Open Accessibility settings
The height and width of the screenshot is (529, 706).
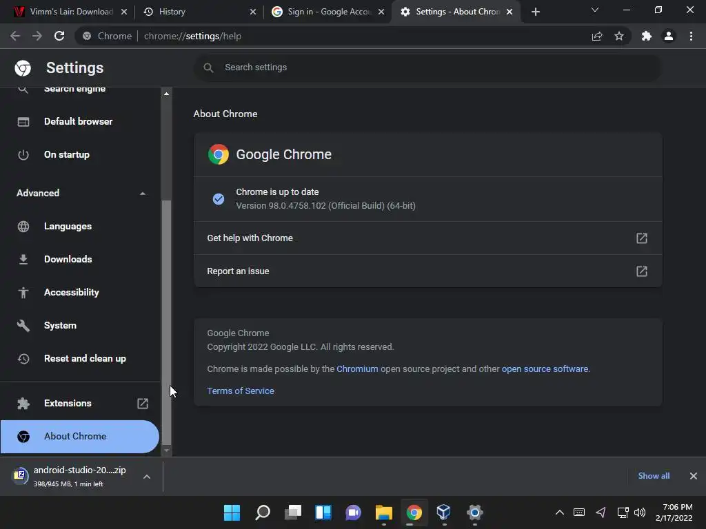tap(80, 292)
